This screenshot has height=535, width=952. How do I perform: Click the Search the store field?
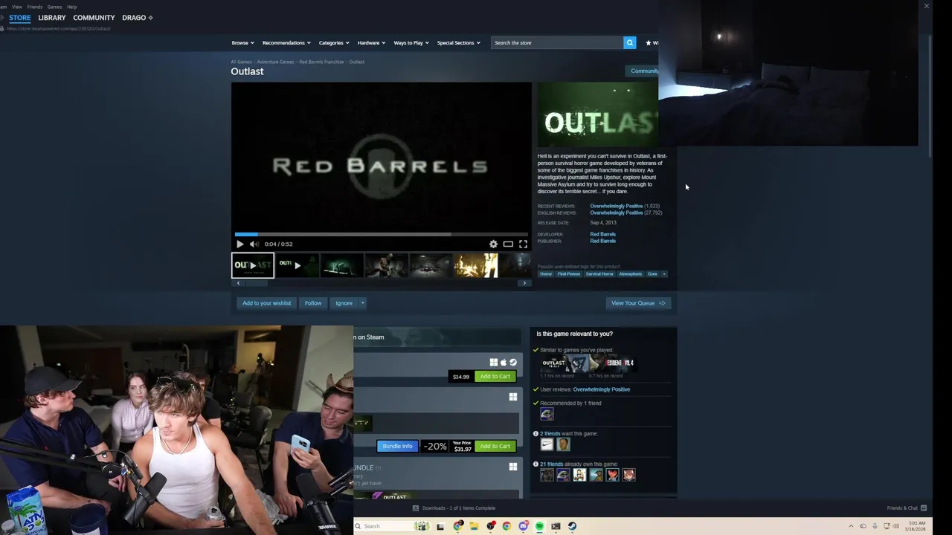tap(557, 42)
